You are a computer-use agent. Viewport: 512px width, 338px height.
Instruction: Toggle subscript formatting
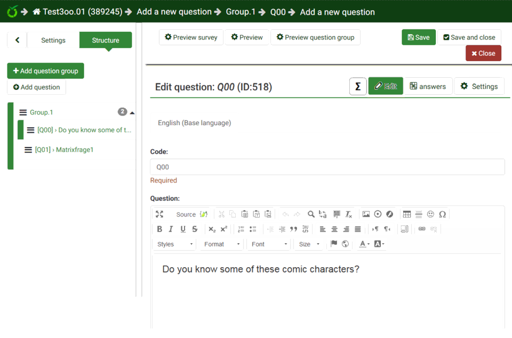212,229
